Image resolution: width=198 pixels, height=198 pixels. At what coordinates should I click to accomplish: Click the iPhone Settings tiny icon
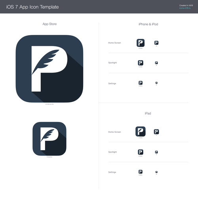(156, 83)
